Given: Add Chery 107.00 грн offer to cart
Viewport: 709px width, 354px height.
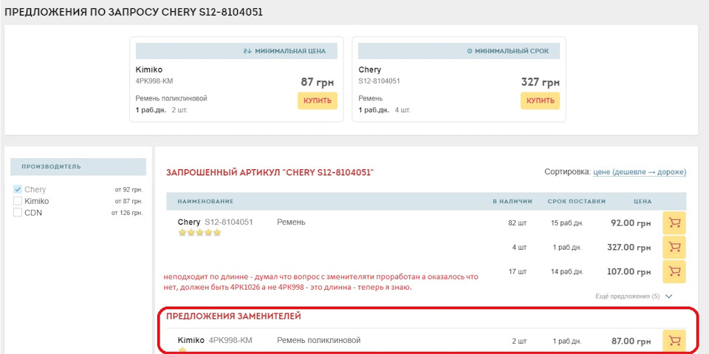Looking at the screenshot, I should tap(674, 272).
